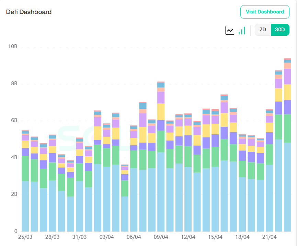
Task: Select the green bar chart view icon
Action: click(242, 30)
